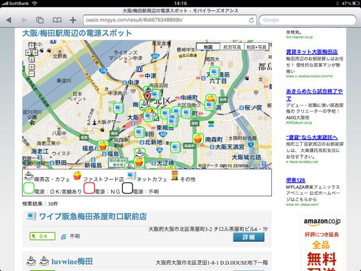Viewport: 361px width, 271px height.
Task: Pan the map left with the arrow control
Action: (28, 53)
